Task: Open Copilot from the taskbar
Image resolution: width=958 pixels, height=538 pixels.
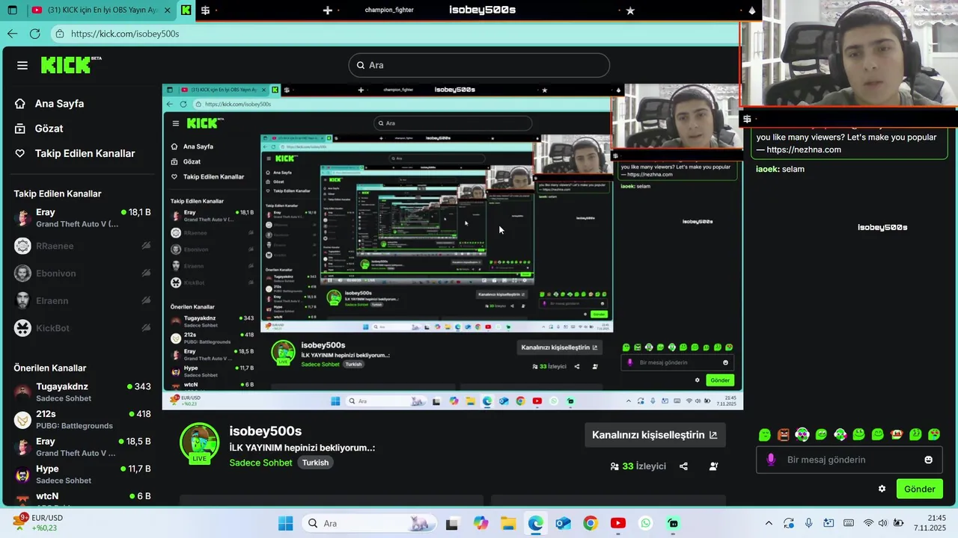Action: coord(480,524)
